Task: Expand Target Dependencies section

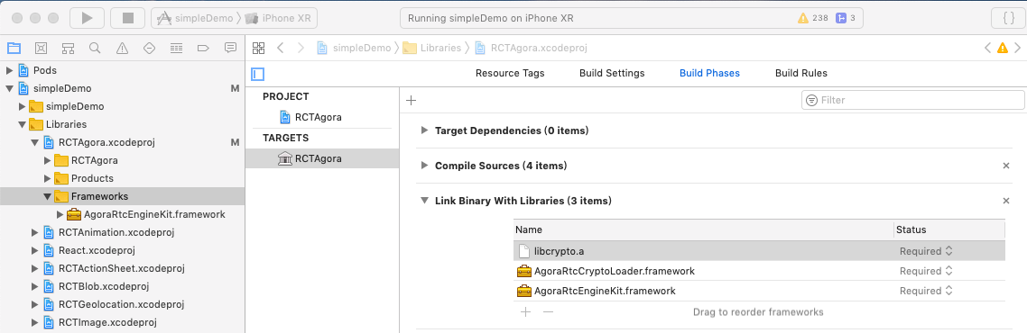Action: (x=424, y=130)
